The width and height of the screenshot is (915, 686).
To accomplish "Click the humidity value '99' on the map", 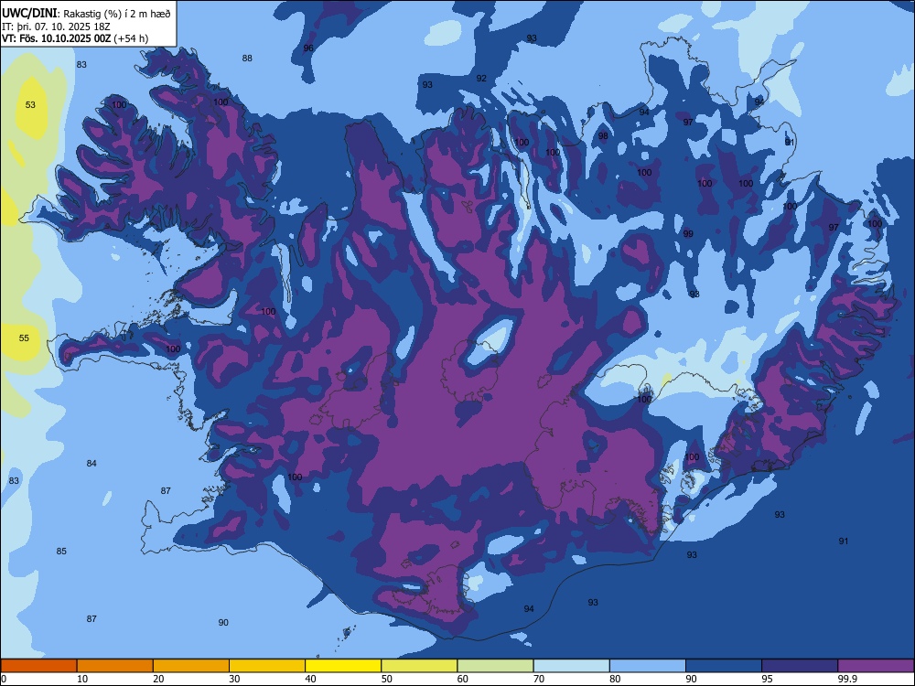I will click(x=688, y=234).
